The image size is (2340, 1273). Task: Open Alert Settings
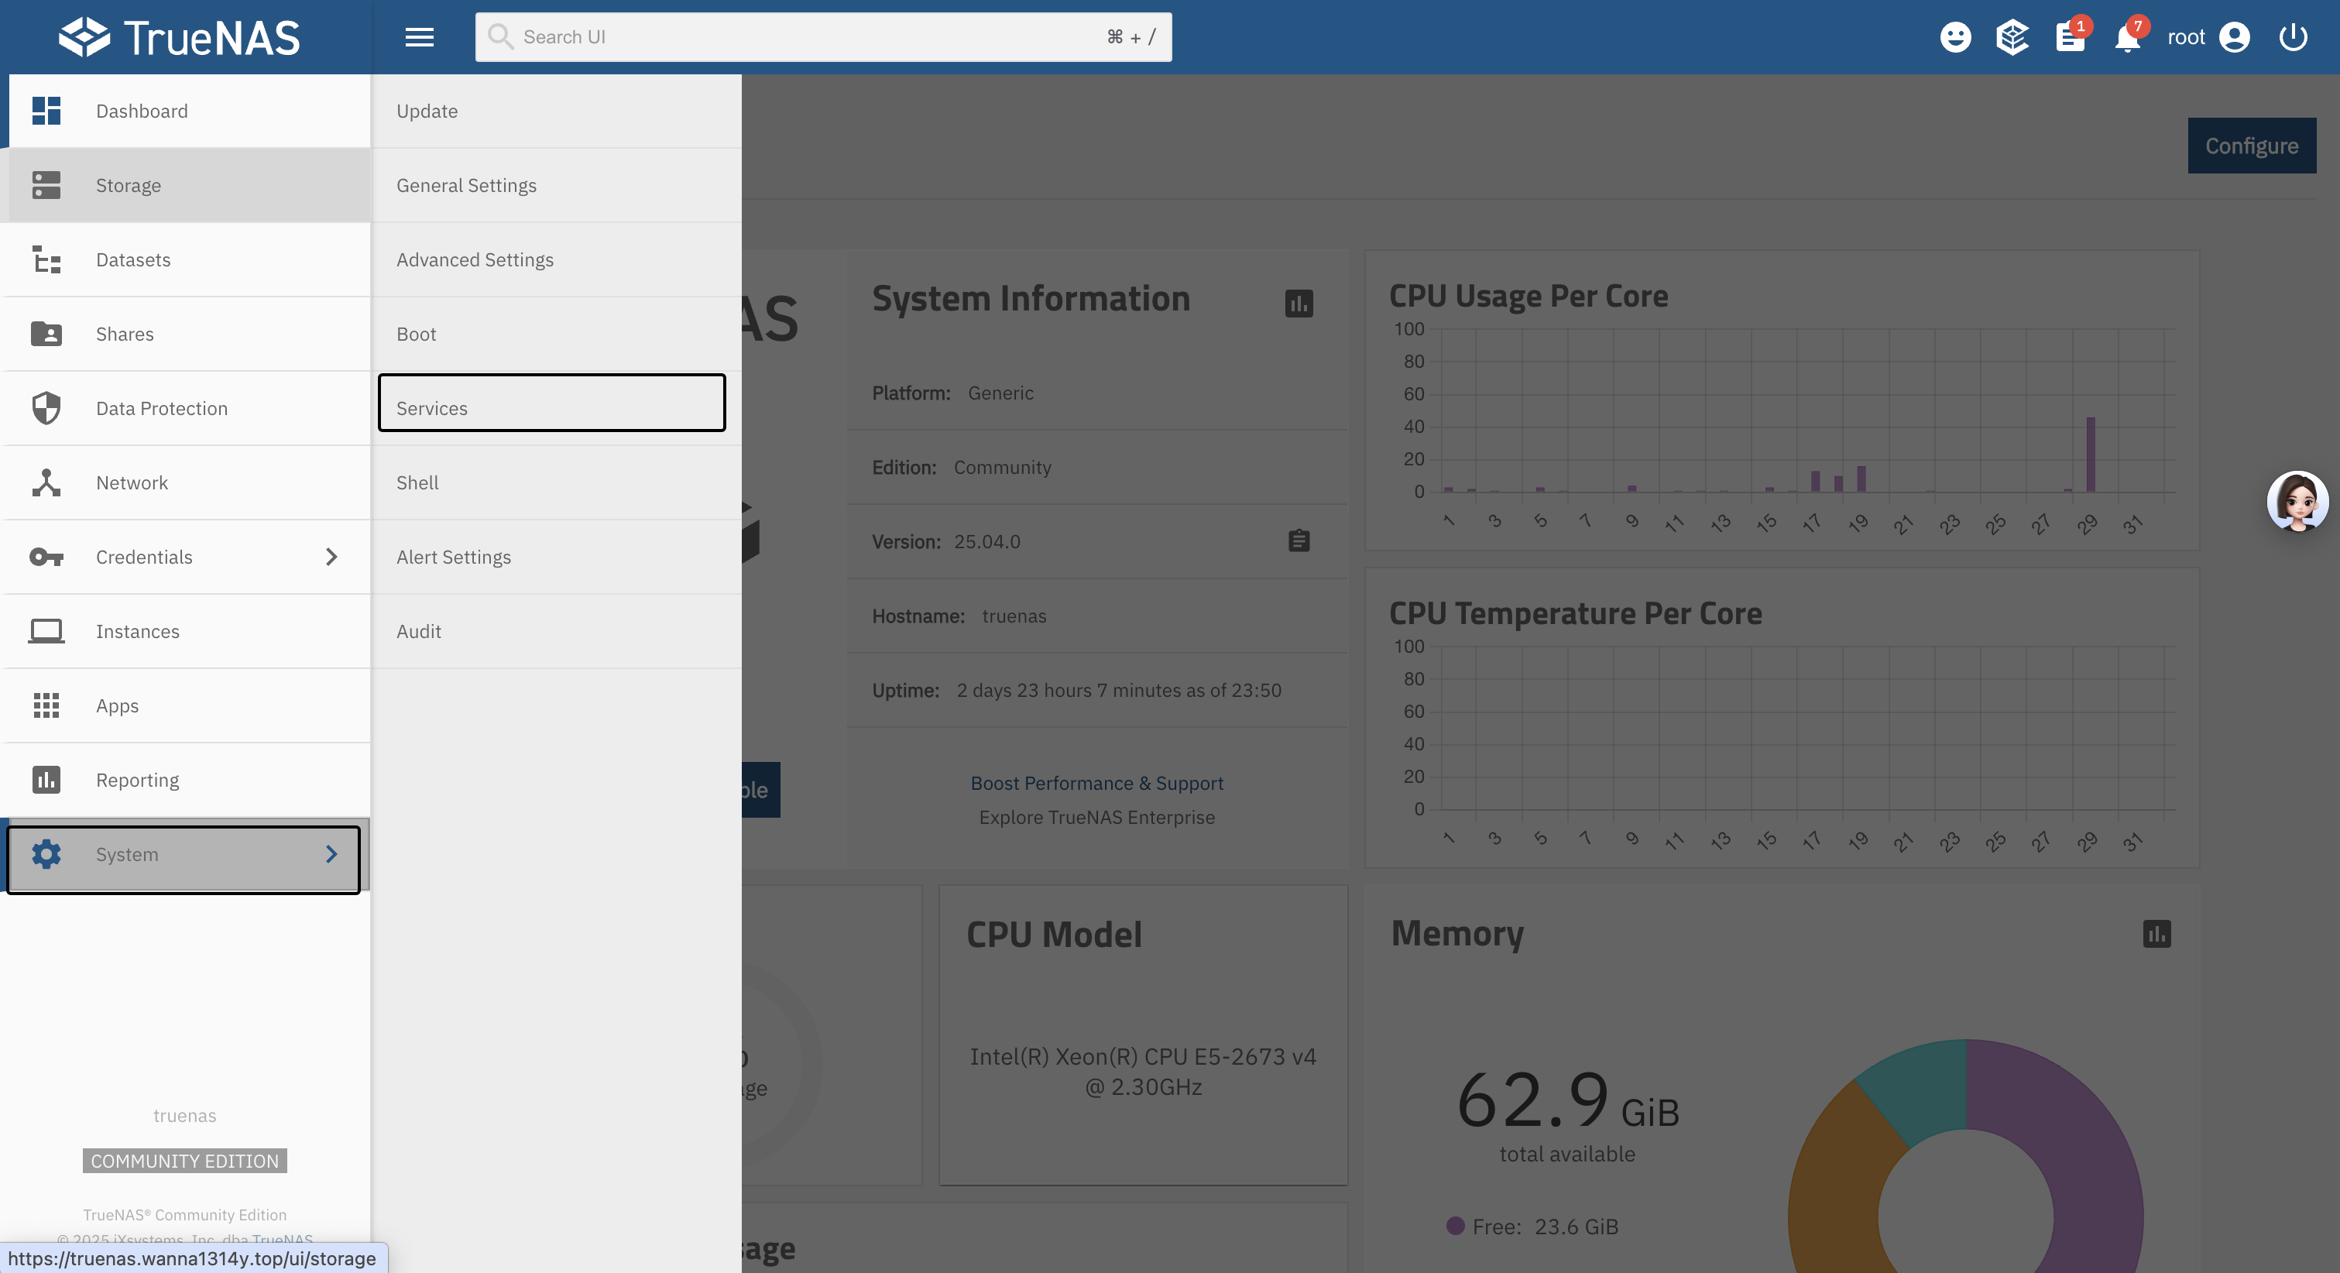coord(556,557)
